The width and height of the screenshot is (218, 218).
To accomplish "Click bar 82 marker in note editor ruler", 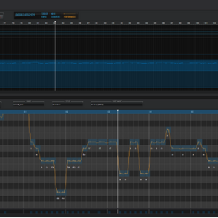I will [67, 111].
